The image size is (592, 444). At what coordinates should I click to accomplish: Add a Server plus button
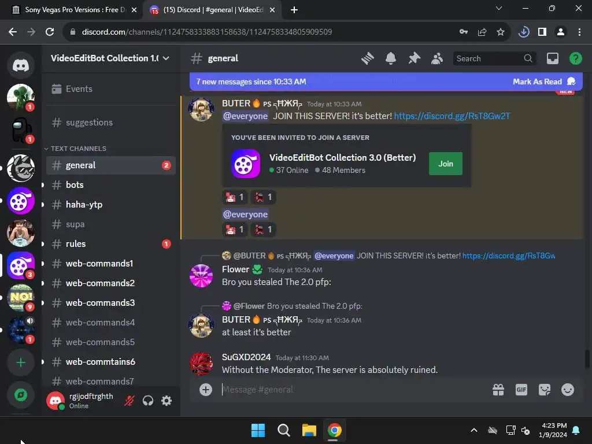[x=21, y=362]
